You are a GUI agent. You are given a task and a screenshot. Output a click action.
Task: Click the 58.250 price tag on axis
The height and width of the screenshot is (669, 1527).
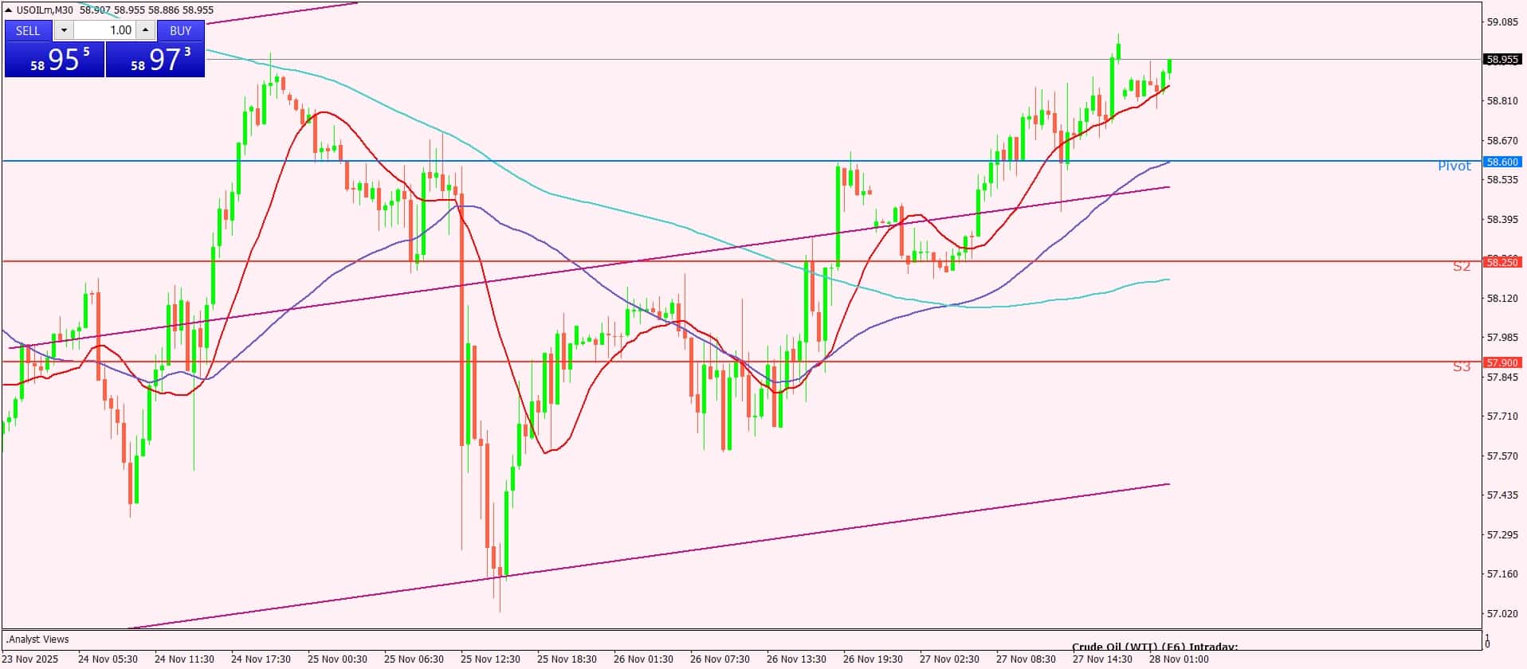pos(1502,262)
